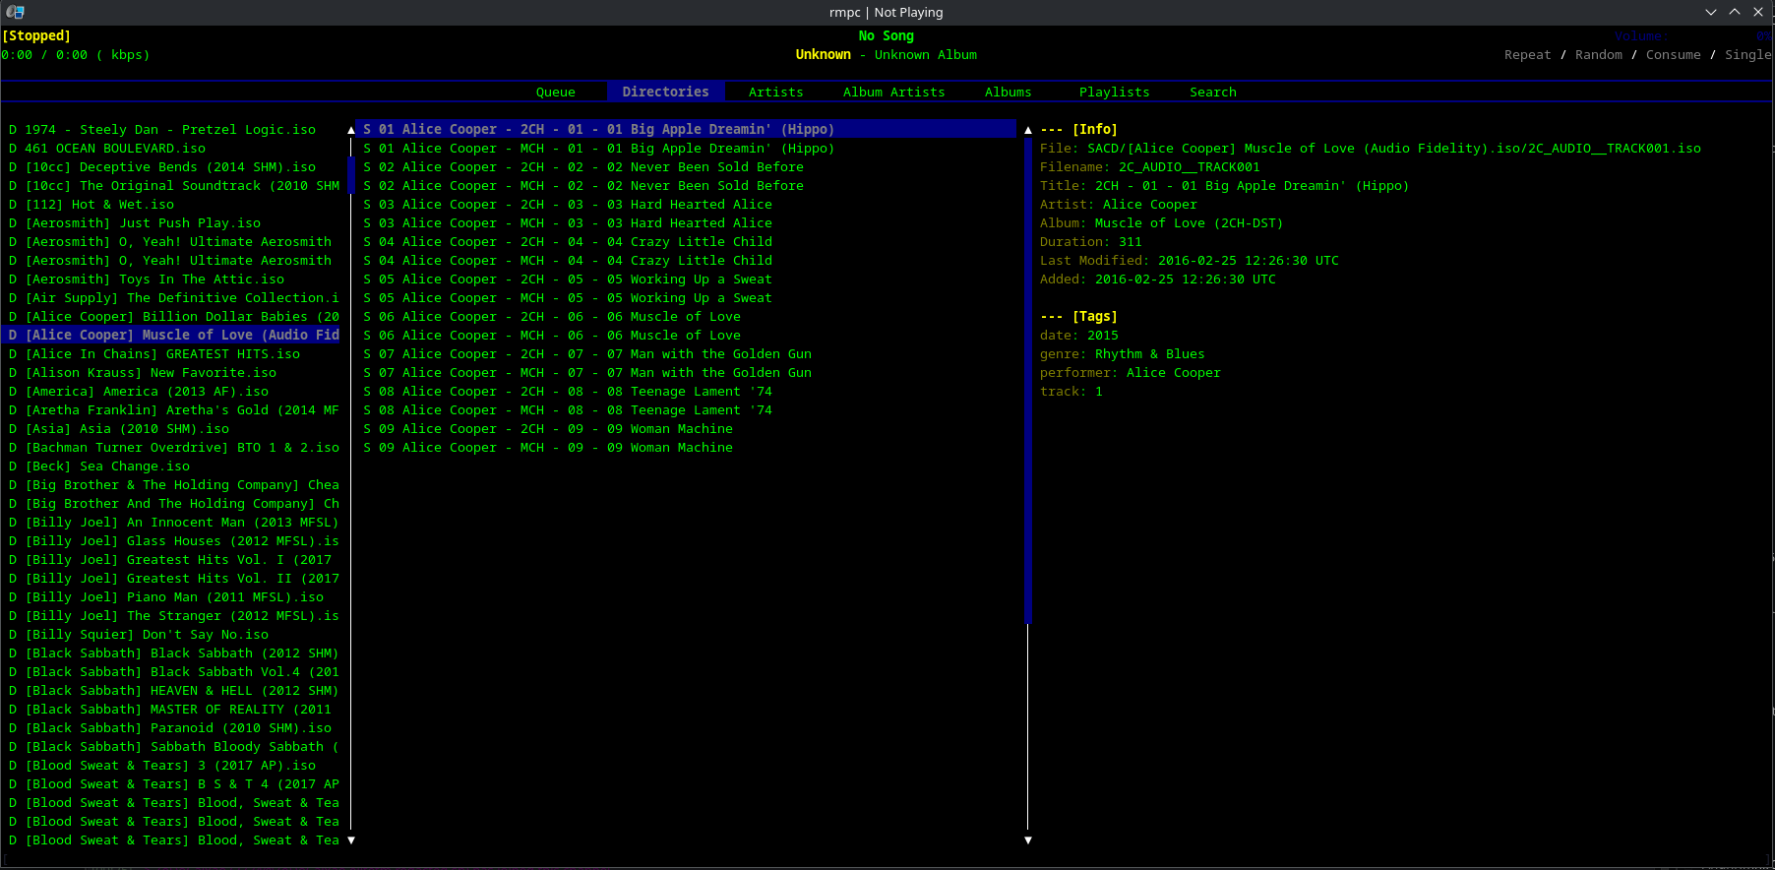Image resolution: width=1775 pixels, height=870 pixels.
Task: Open '[Black Sabbath] Paranoid (2010 SHM).iso'
Action: [174, 728]
